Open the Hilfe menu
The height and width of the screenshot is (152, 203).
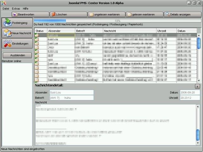click(x=25, y=9)
